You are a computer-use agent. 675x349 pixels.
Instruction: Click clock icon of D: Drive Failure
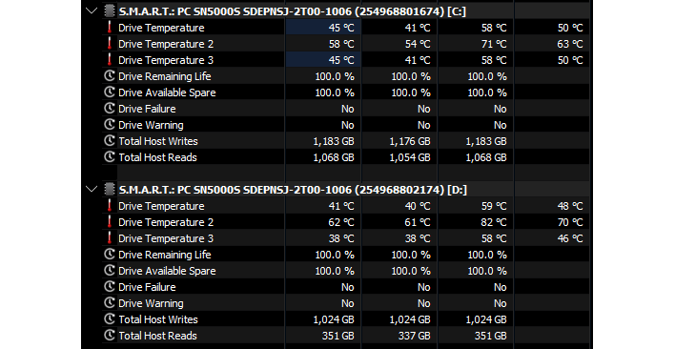pyautogui.click(x=110, y=287)
